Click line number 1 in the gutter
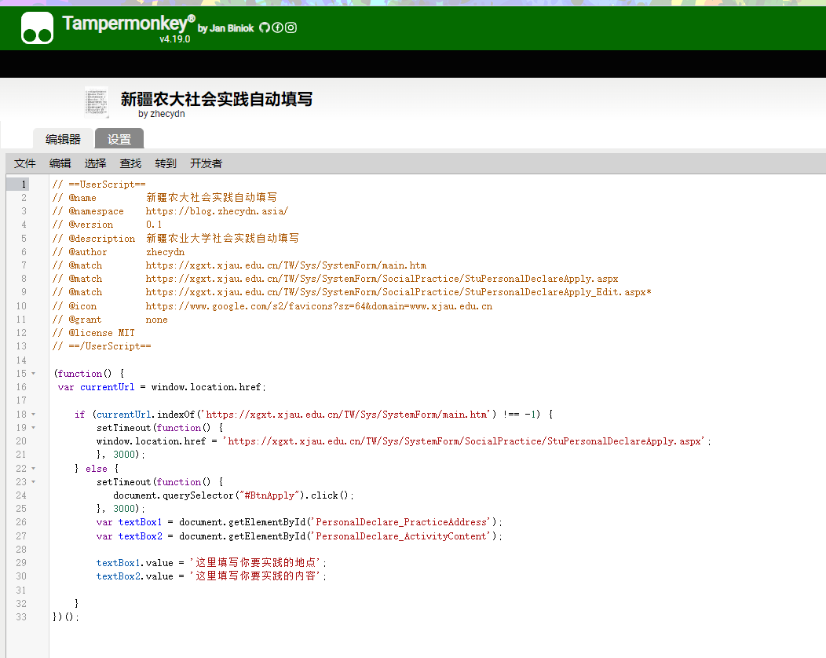The image size is (826, 658). [x=24, y=184]
